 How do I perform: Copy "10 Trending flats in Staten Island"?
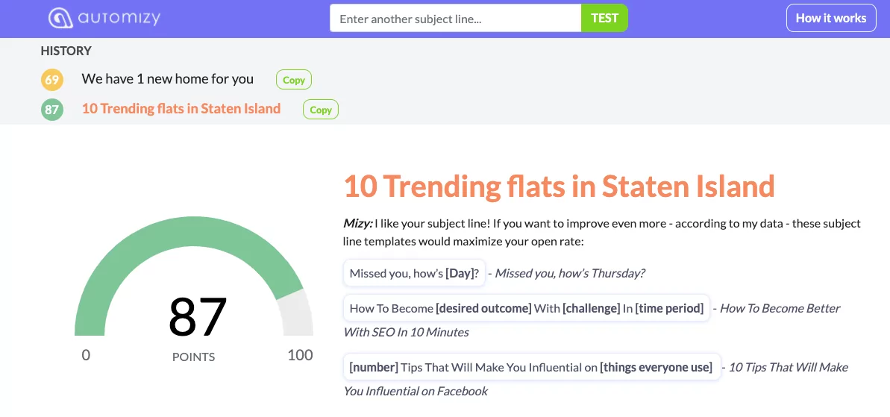pyautogui.click(x=321, y=110)
